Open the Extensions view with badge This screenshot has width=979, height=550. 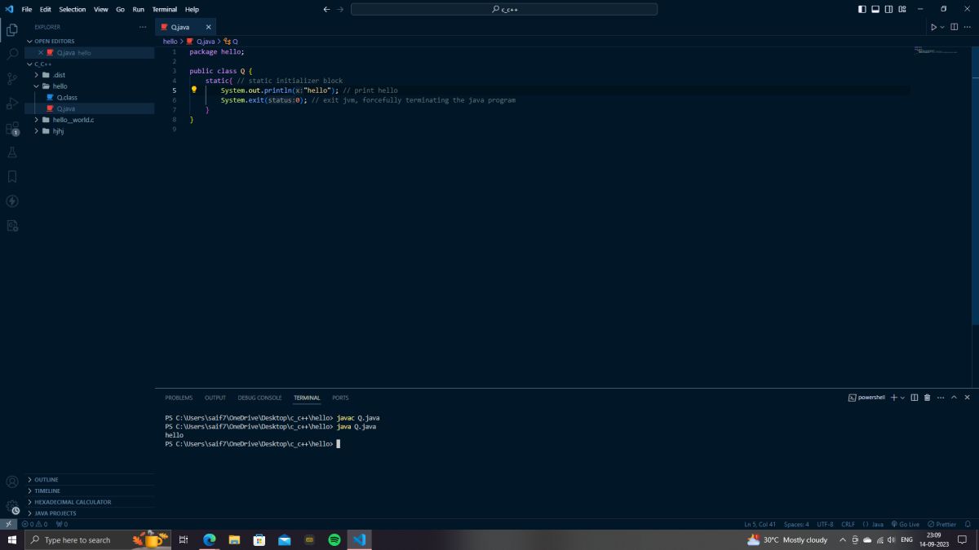[x=12, y=128]
